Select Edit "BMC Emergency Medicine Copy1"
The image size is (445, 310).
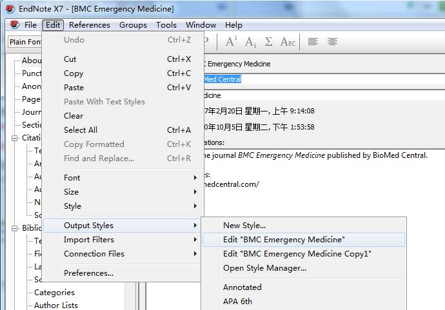tap(304, 254)
